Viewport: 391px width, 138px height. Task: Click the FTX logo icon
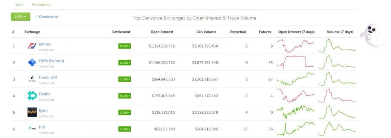tap(32, 129)
